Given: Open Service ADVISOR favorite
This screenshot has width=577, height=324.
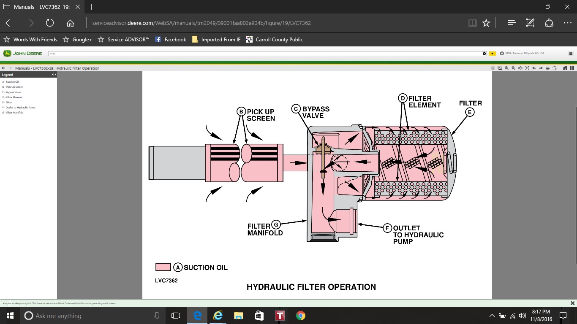Looking at the screenshot, I should tap(123, 40).
